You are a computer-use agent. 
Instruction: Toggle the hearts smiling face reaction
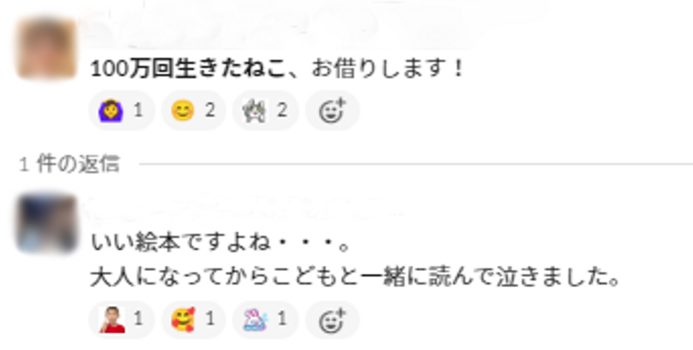[193, 320]
